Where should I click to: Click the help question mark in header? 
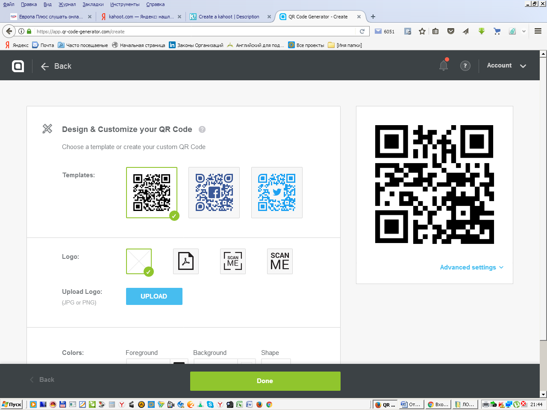(x=465, y=66)
